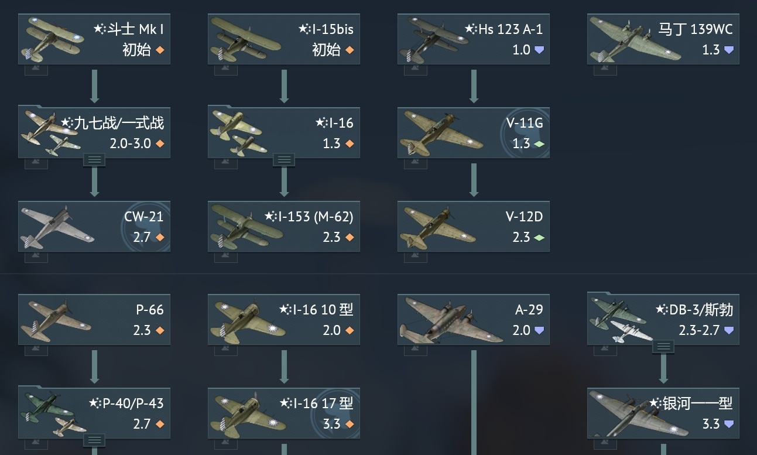Click the V-12D aircraft icon
Screen dimensions: 757x455
[x=474, y=227]
